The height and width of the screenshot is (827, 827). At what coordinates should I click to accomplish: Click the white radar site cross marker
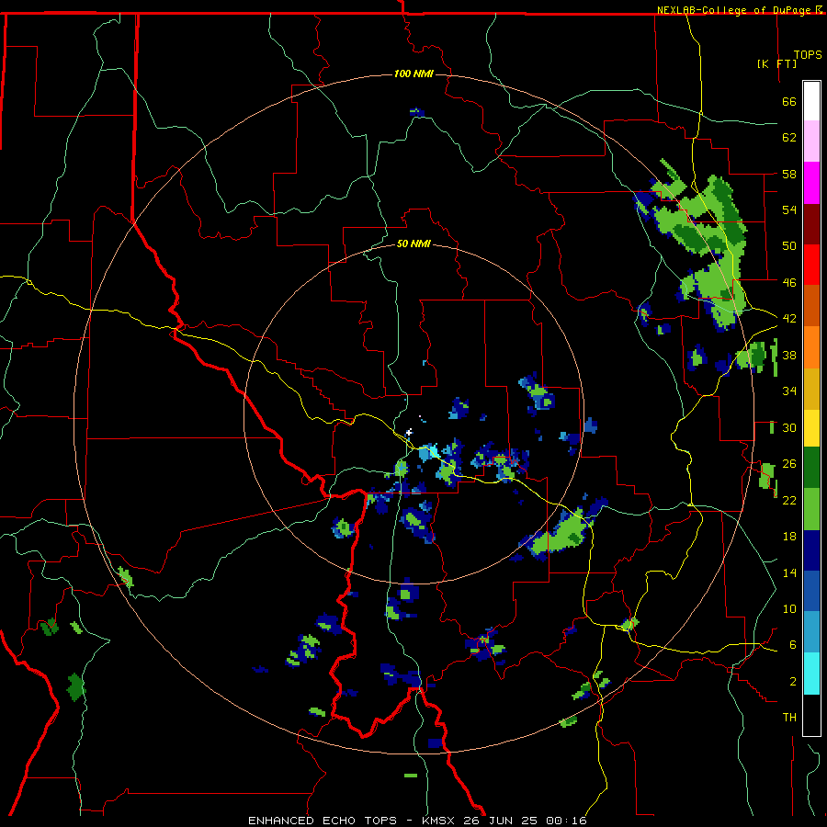(409, 433)
